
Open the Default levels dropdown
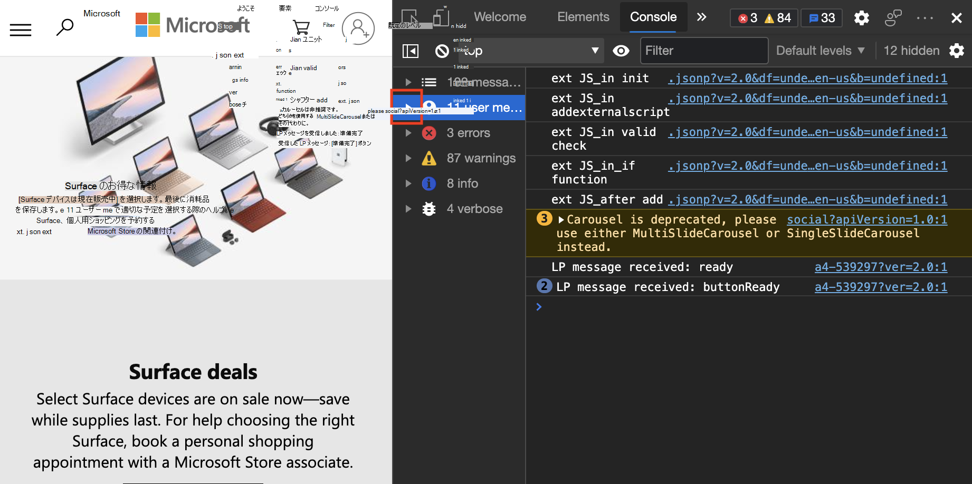820,51
